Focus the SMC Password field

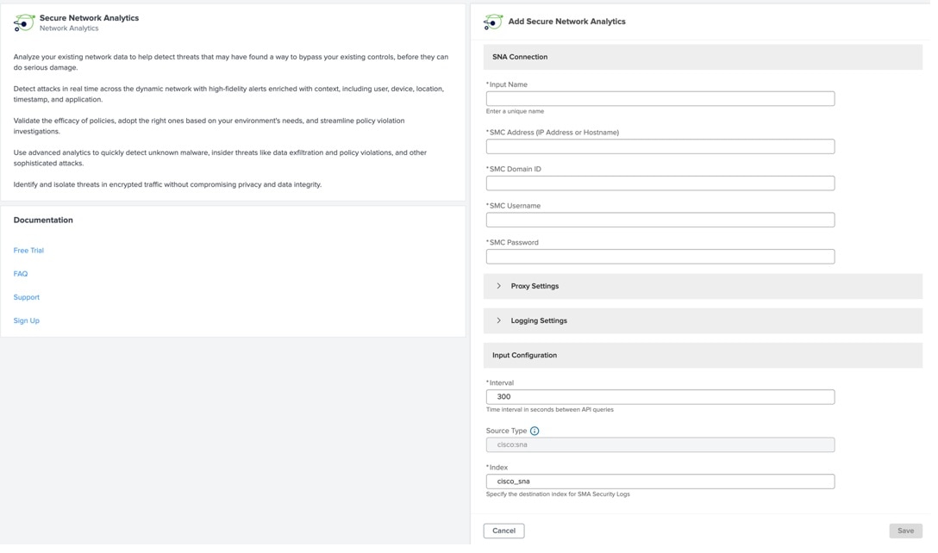pos(660,257)
